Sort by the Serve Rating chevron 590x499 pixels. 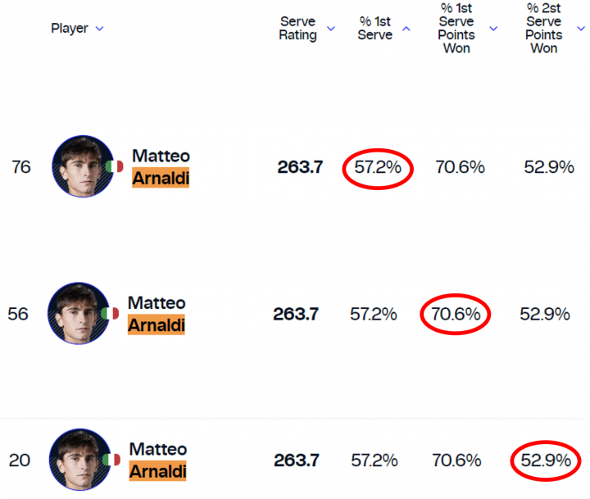(x=331, y=29)
